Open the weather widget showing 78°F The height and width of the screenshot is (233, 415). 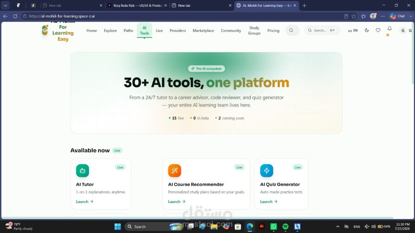click(19, 226)
